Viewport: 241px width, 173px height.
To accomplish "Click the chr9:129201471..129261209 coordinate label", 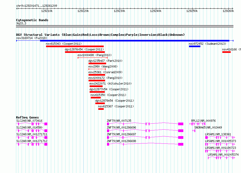I will click(37, 6).
